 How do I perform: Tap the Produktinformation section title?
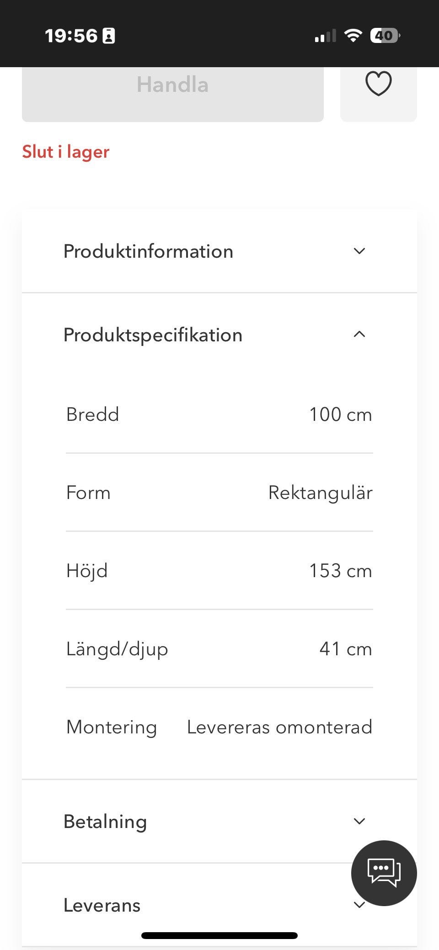click(148, 251)
